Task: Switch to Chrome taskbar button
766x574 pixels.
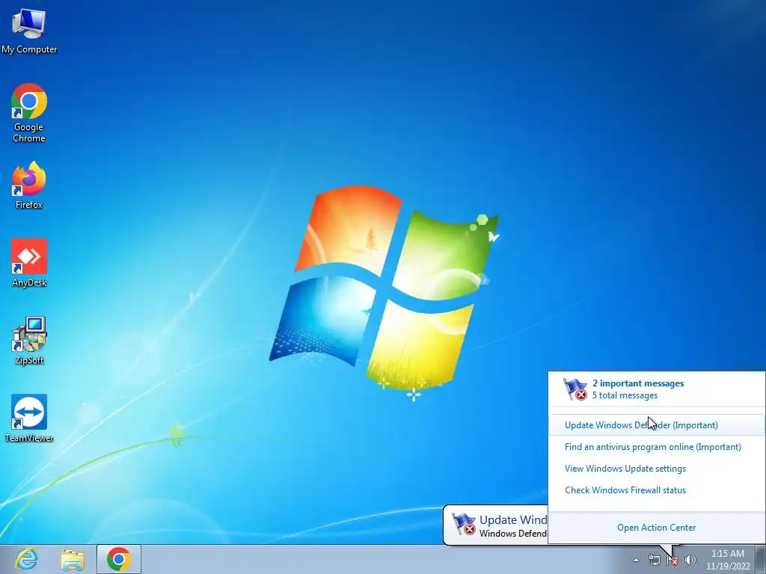Action: 119,559
